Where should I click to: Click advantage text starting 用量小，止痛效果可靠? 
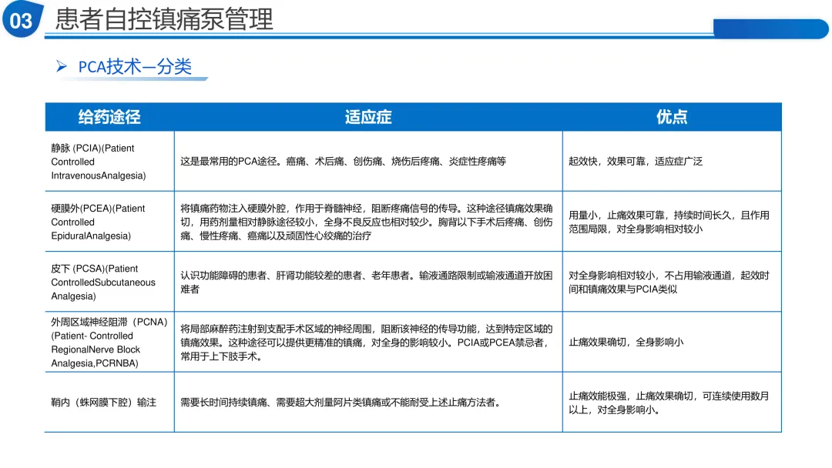pos(669,222)
